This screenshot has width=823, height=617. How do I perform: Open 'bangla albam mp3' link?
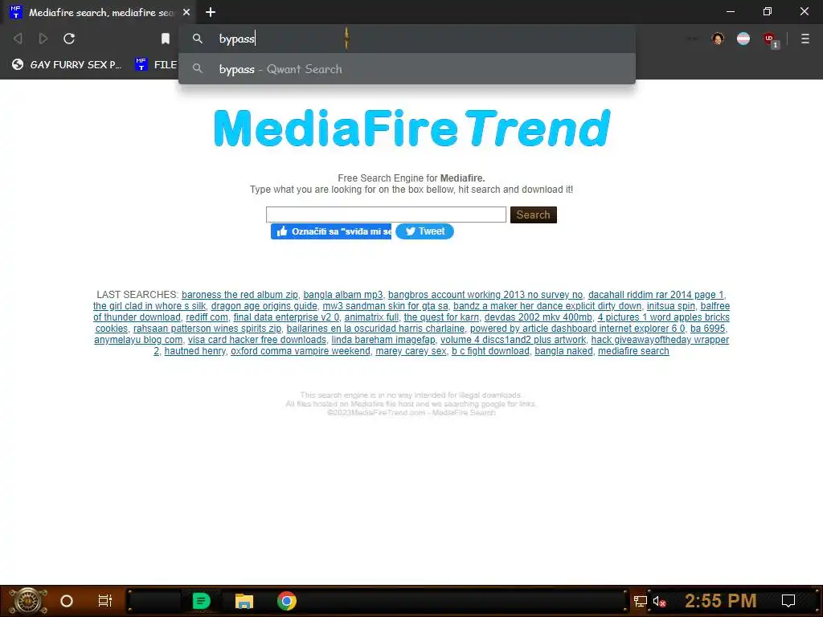(342, 295)
